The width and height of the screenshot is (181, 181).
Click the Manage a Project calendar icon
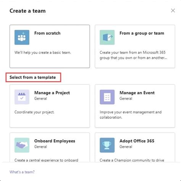tap(22, 97)
